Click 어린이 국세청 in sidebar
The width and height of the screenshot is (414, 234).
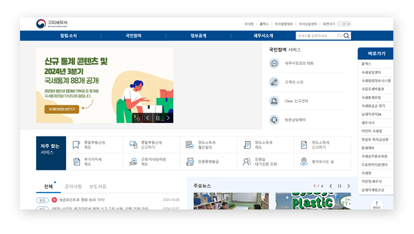(x=372, y=131)
